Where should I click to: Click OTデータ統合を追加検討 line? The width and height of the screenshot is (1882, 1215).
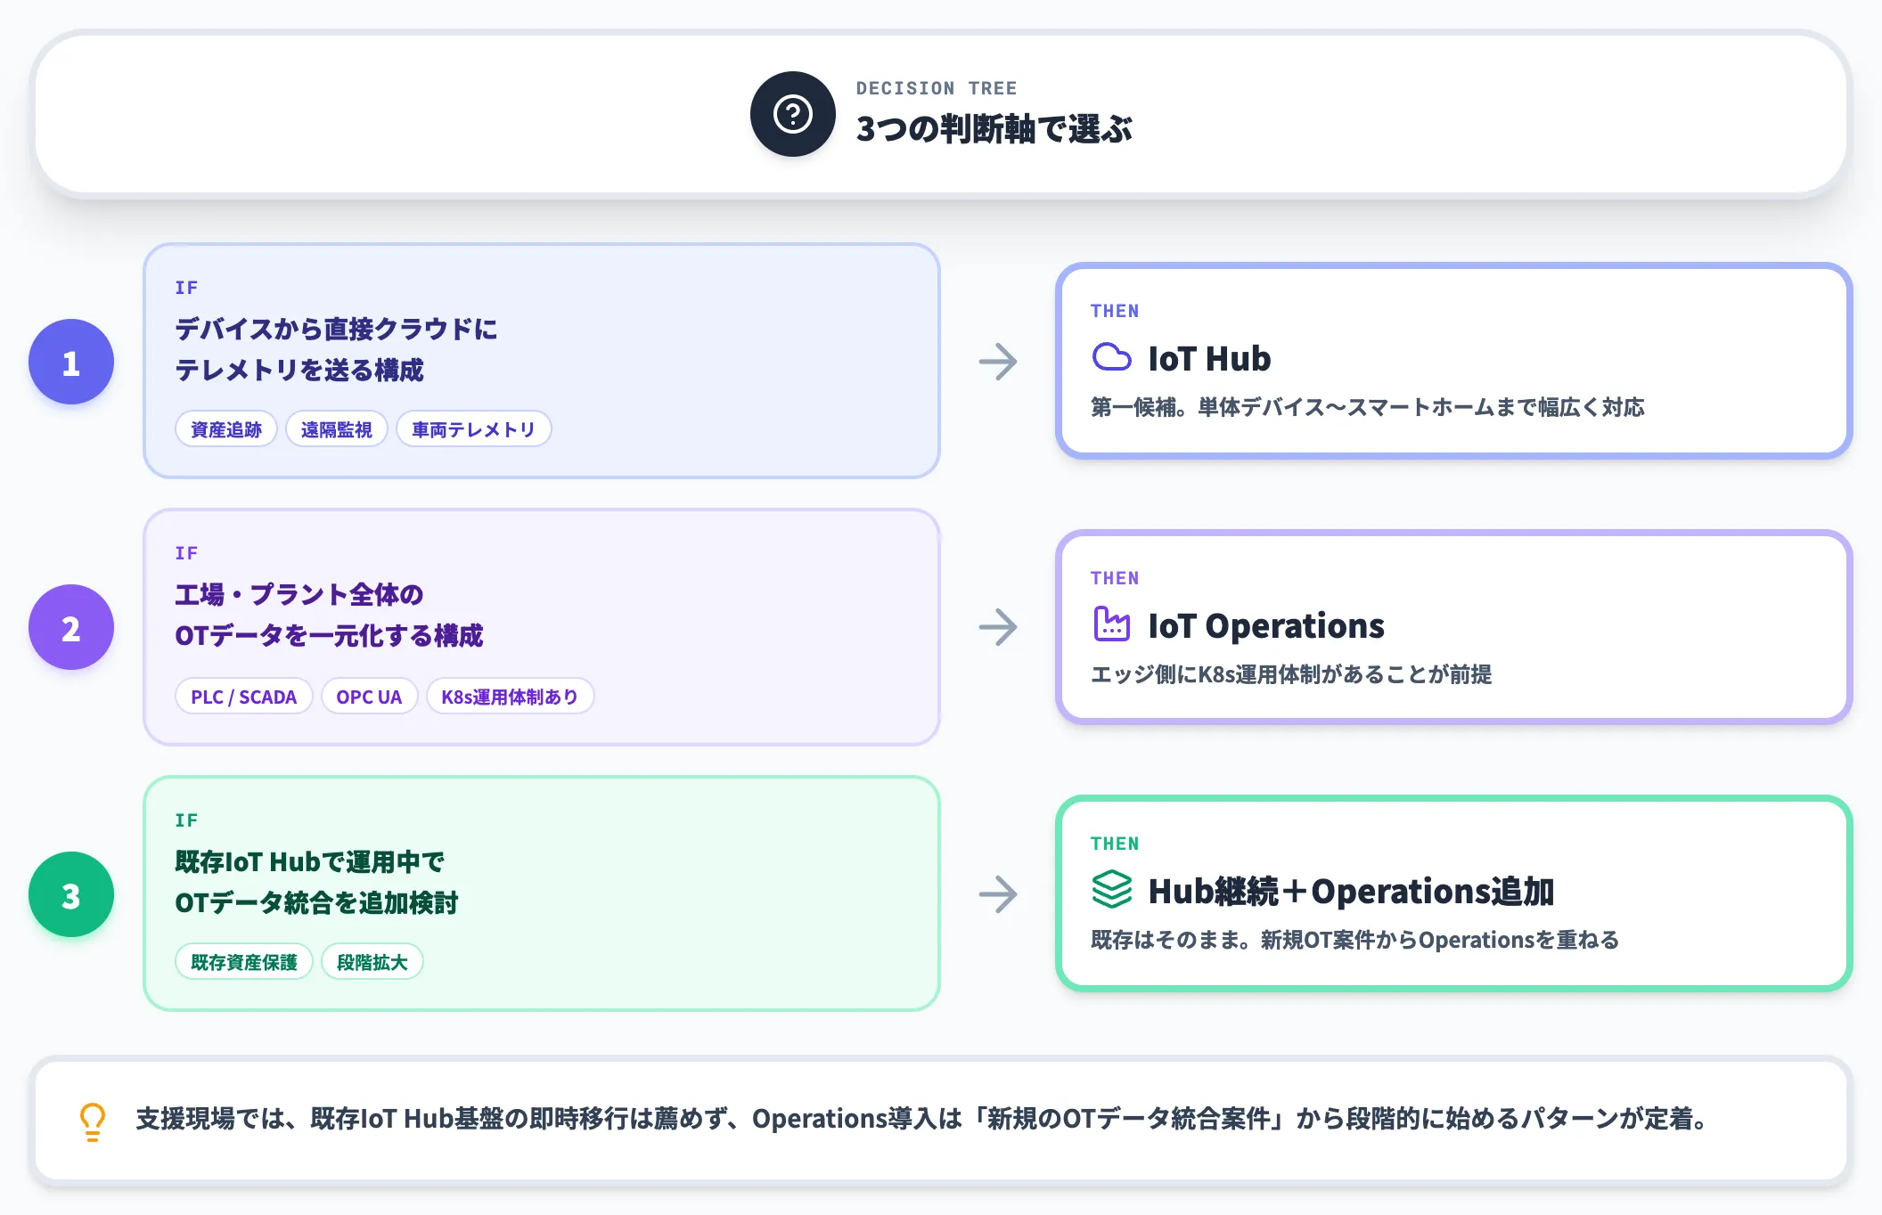click(316, 902)
